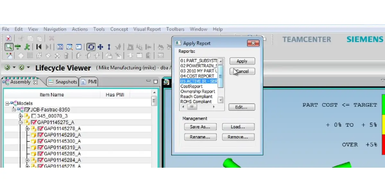Switch to the Snapshots tab

click(63, 82)
